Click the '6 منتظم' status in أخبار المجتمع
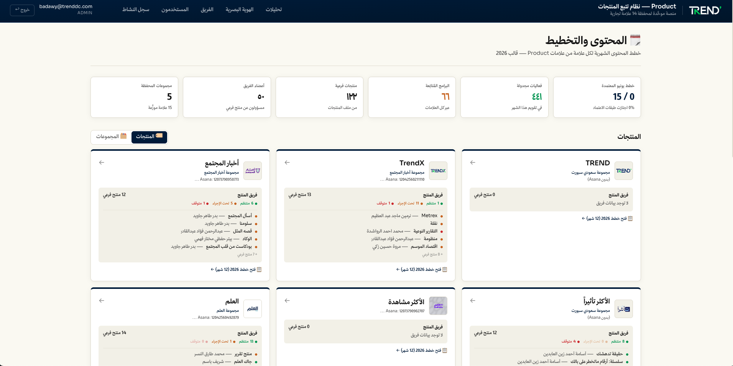 248,203
